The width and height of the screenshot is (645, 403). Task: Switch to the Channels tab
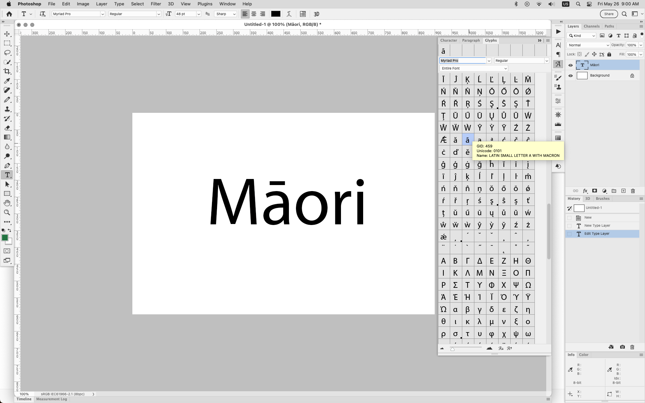(x=591, y=26)
